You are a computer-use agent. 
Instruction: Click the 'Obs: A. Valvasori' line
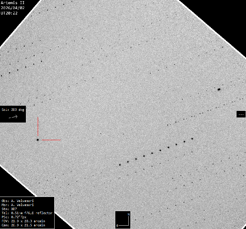pyautogui.click(x=18, y=201)
